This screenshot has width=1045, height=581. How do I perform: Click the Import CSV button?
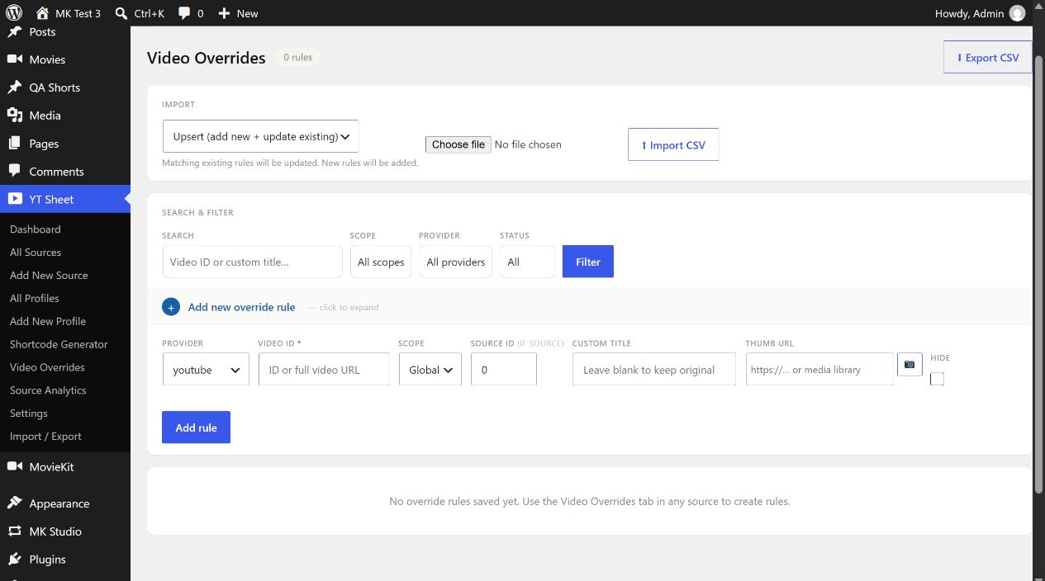click(x=673, y=144)
